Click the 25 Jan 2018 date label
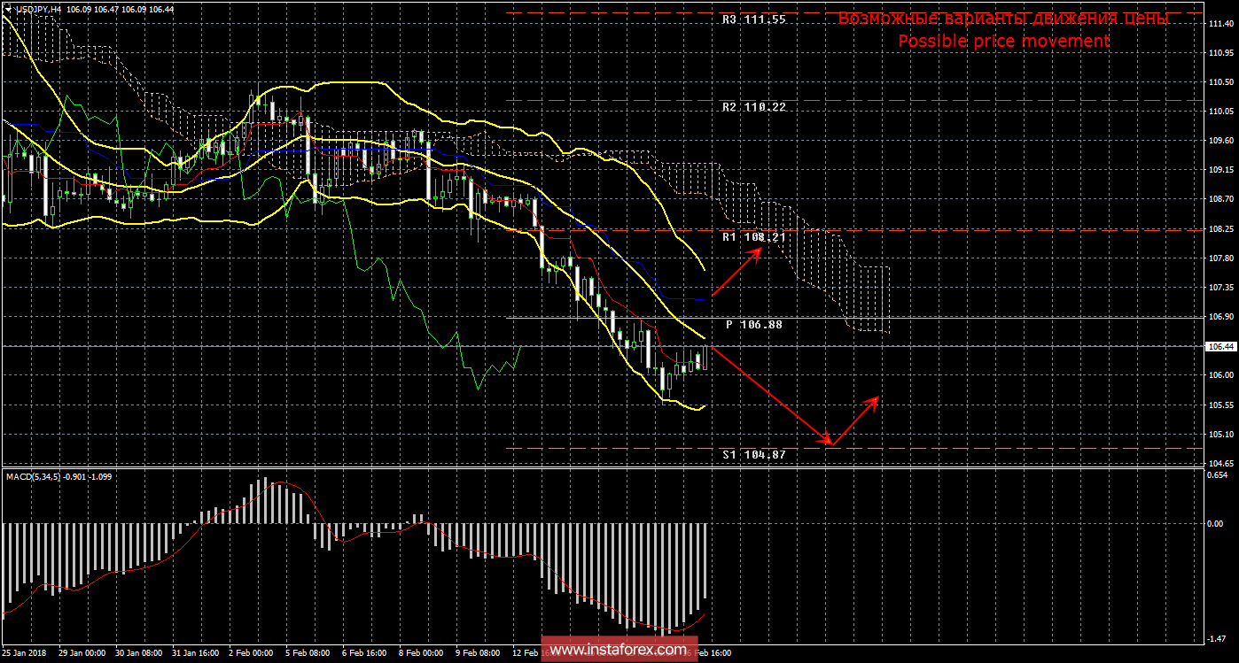Screen dimensions: 1239x663 pos(25,652)
